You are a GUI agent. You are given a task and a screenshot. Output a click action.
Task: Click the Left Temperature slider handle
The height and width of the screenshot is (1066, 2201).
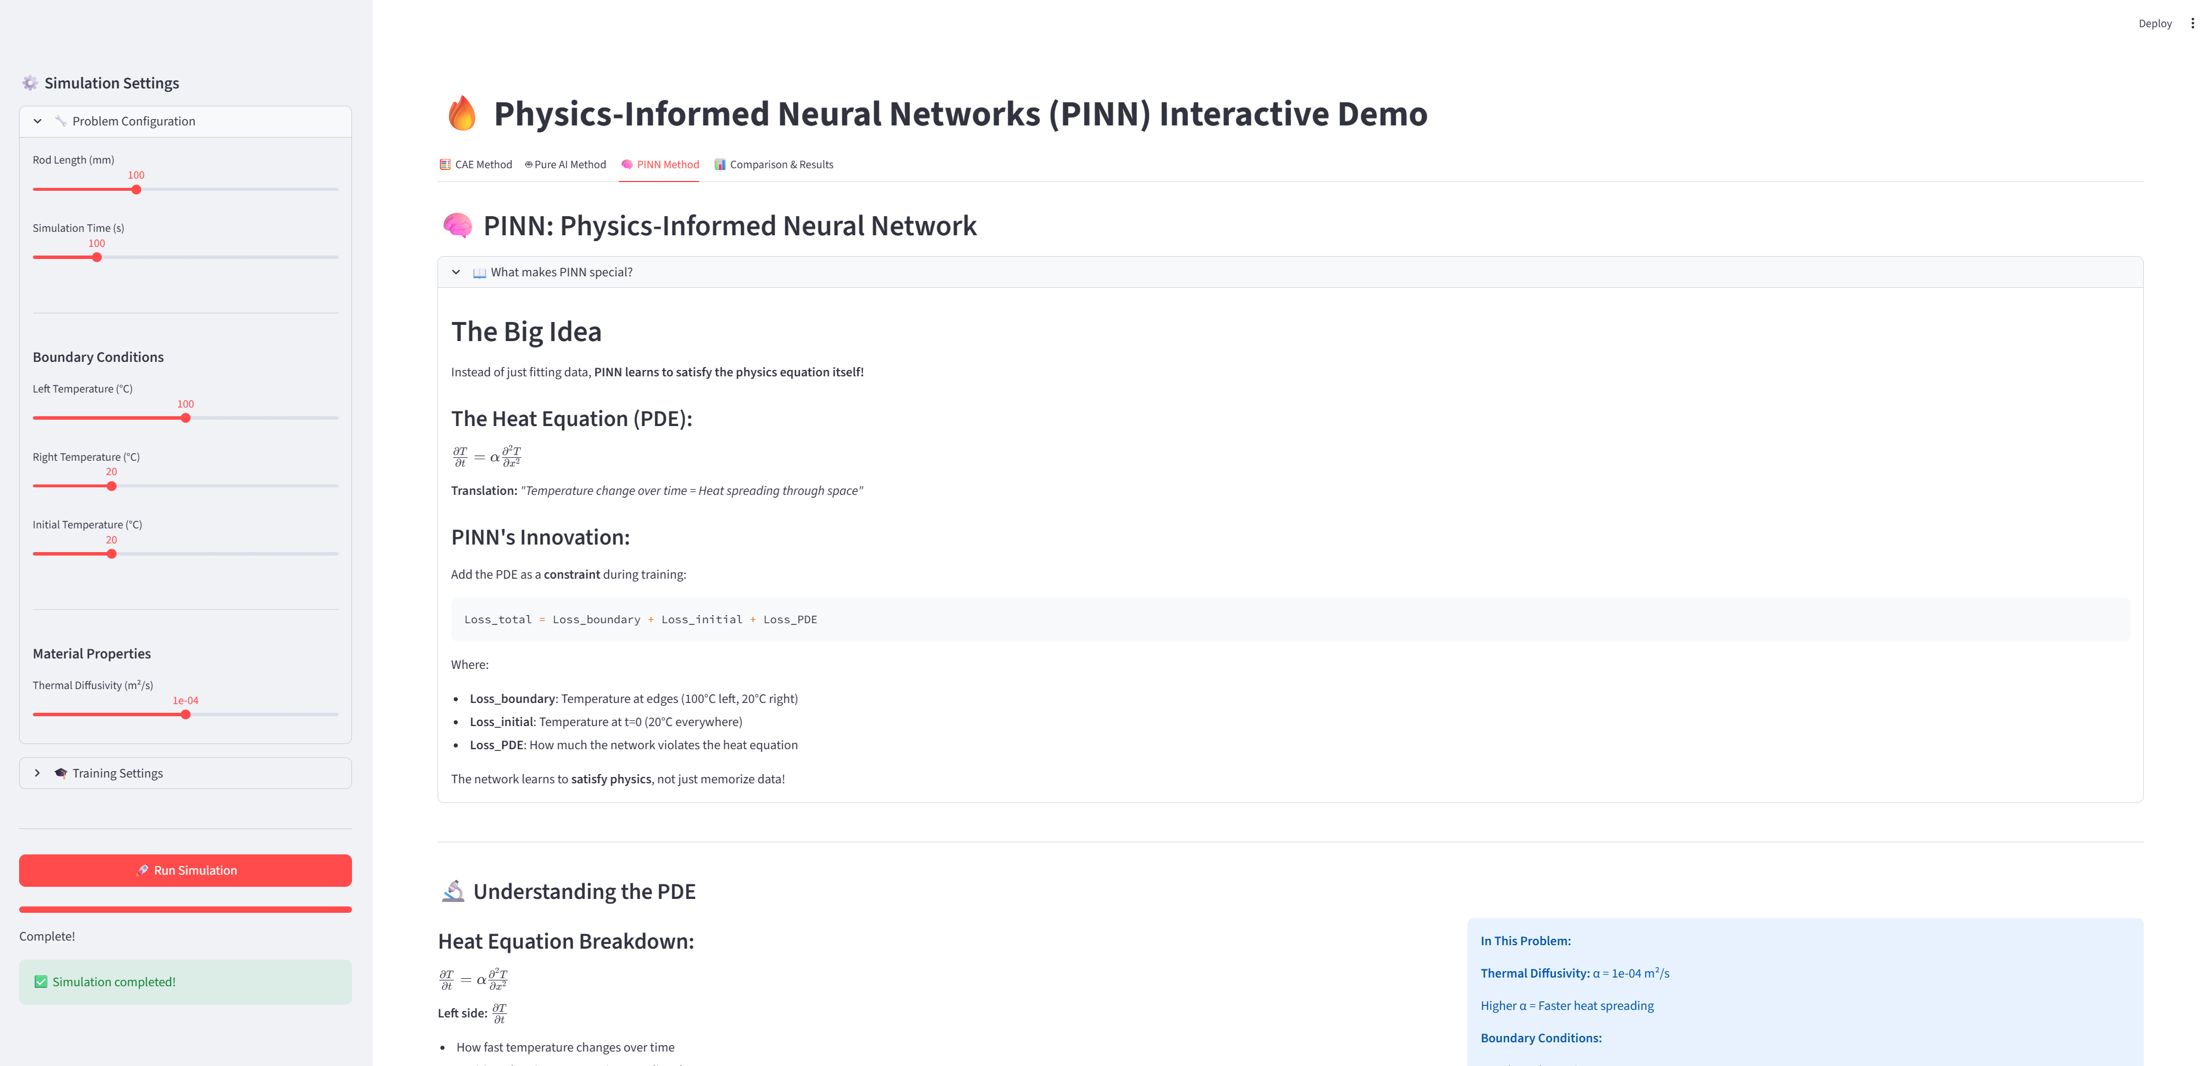[x=186, y=418]
